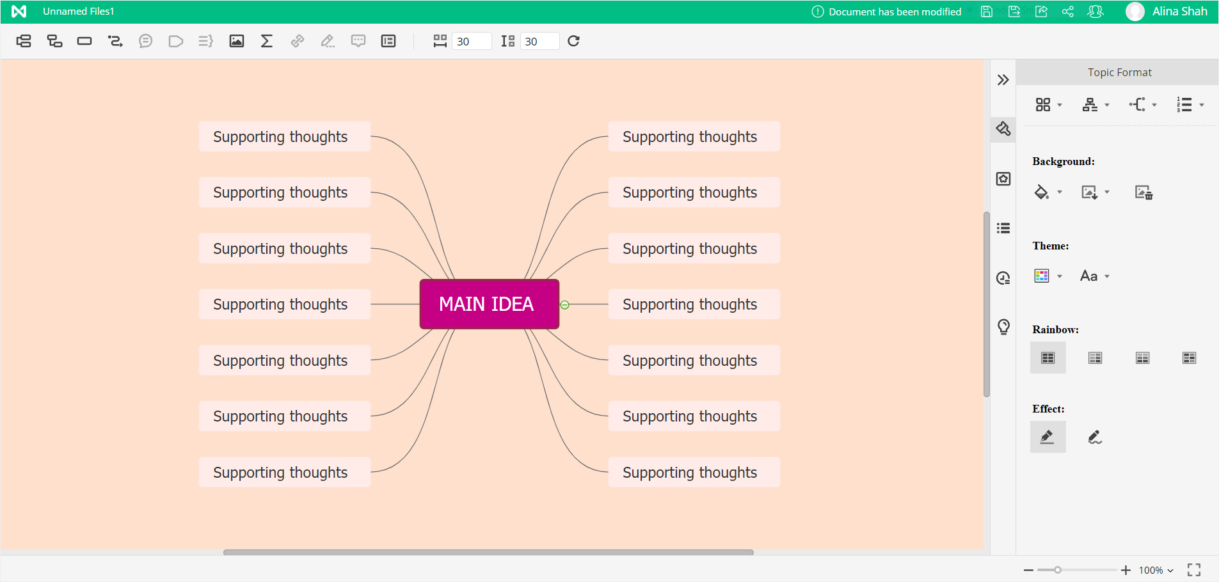The width and height of the screenshot is (1219, 582).
Task: Open the zoom 100% dropdown
Action: [1156, 570]
